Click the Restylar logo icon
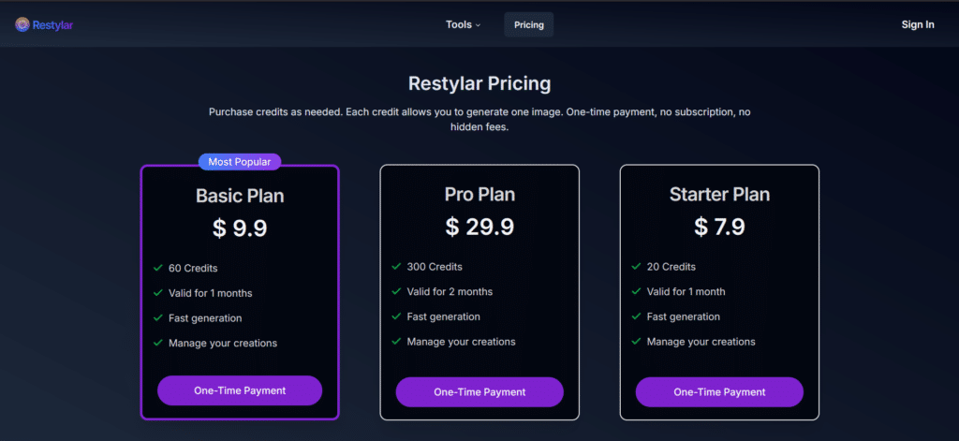 (x=22, y=24)
